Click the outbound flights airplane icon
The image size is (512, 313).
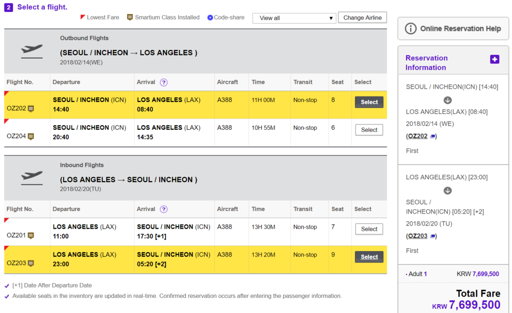pos(31,51)
